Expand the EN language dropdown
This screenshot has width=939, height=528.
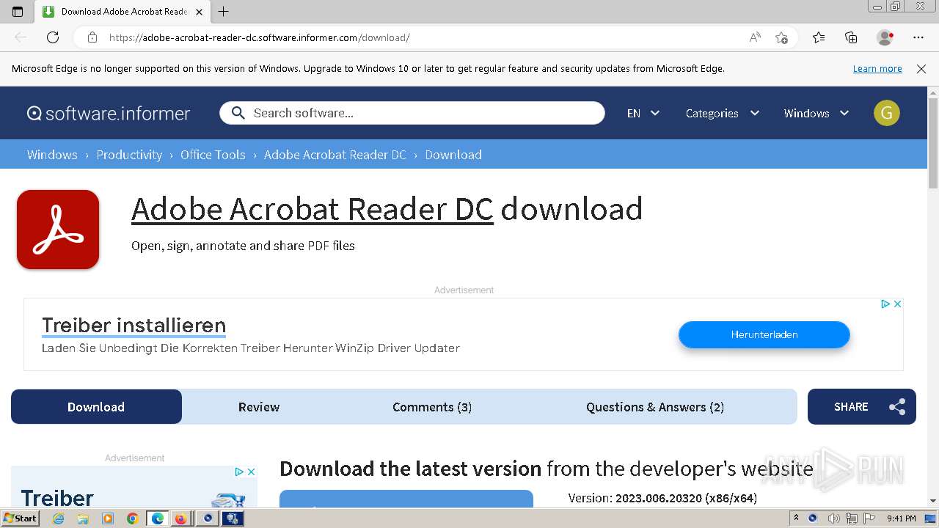click(643, 113)
